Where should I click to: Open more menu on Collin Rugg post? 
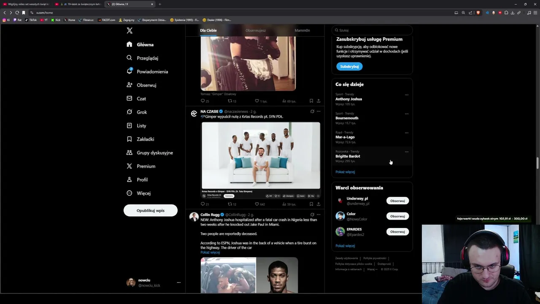click(319, 214)
